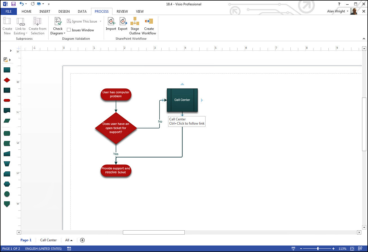The height and width of the screenshot is (252, 368).
Task: Click the Undo arrow icon
Action: (22, 4)
